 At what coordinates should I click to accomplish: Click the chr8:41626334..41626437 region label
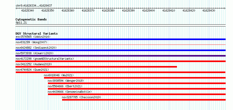(34, 5)
